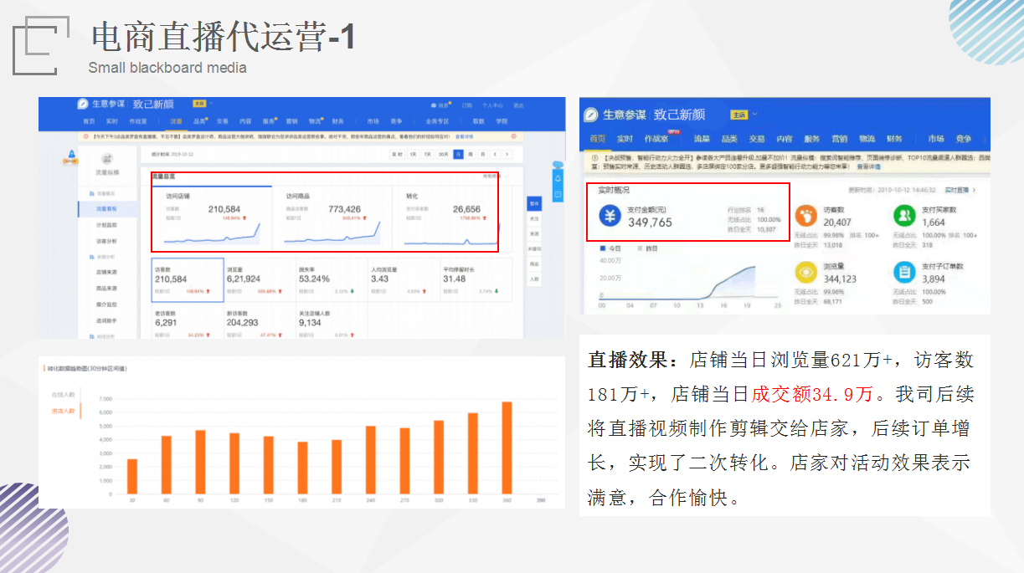Open 作战室 tab in right dashboard
Image resolution: width=1024 pixels, height=573 pixels.
[656, 139]
